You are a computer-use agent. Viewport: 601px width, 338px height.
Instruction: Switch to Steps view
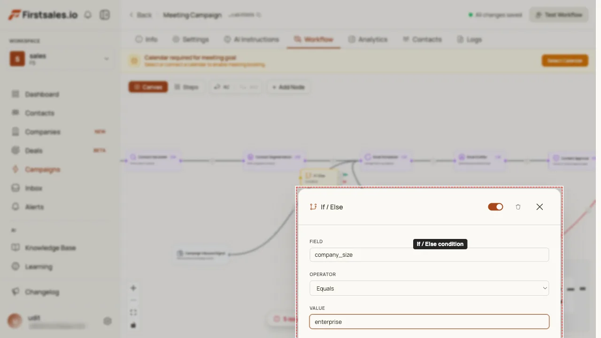point(186,87)
